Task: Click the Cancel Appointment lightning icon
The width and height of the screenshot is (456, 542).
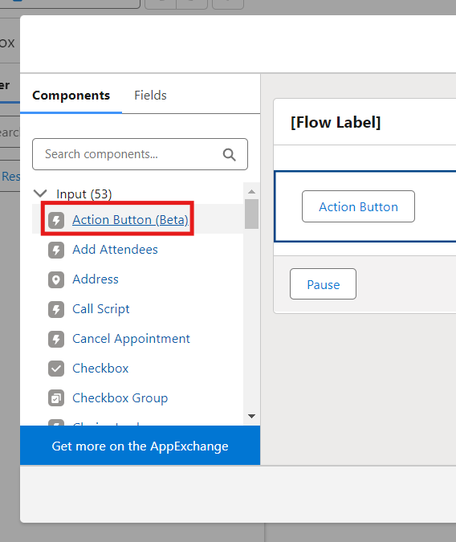Action: pos(56,339)
